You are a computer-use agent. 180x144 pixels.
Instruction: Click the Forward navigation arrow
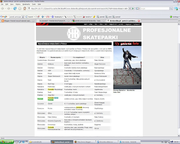9,8
